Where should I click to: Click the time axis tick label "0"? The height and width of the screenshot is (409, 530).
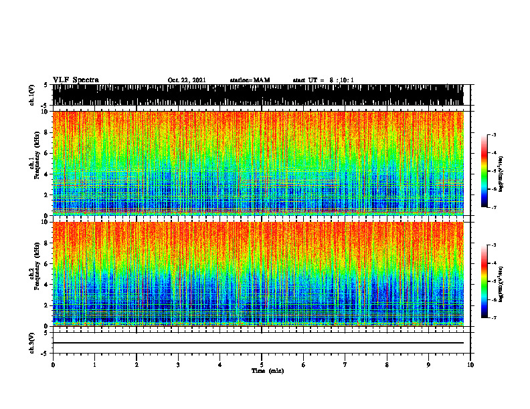[x=53, y=365]
